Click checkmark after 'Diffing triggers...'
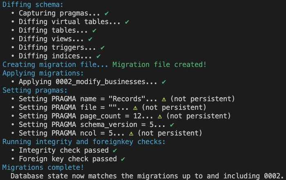This screenshot has width=286, height=180. click(103, 47)
